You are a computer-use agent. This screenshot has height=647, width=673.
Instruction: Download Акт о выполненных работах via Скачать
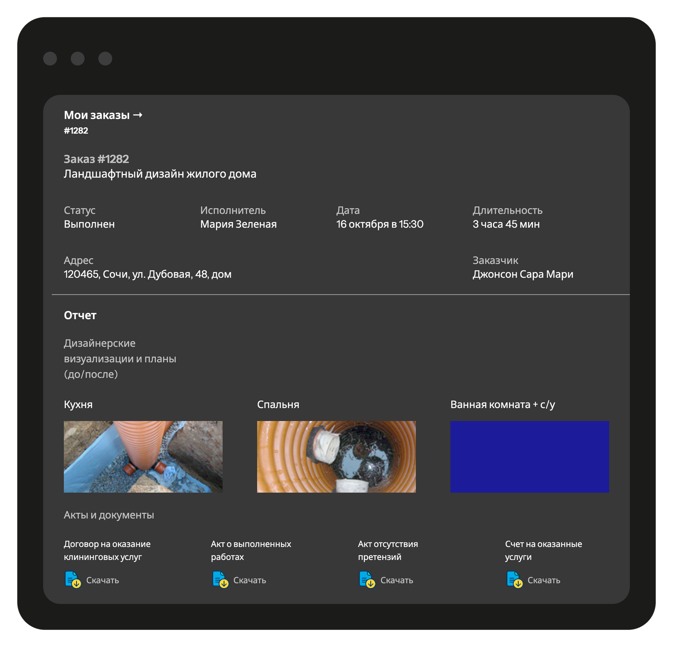[x=250, y=580]
